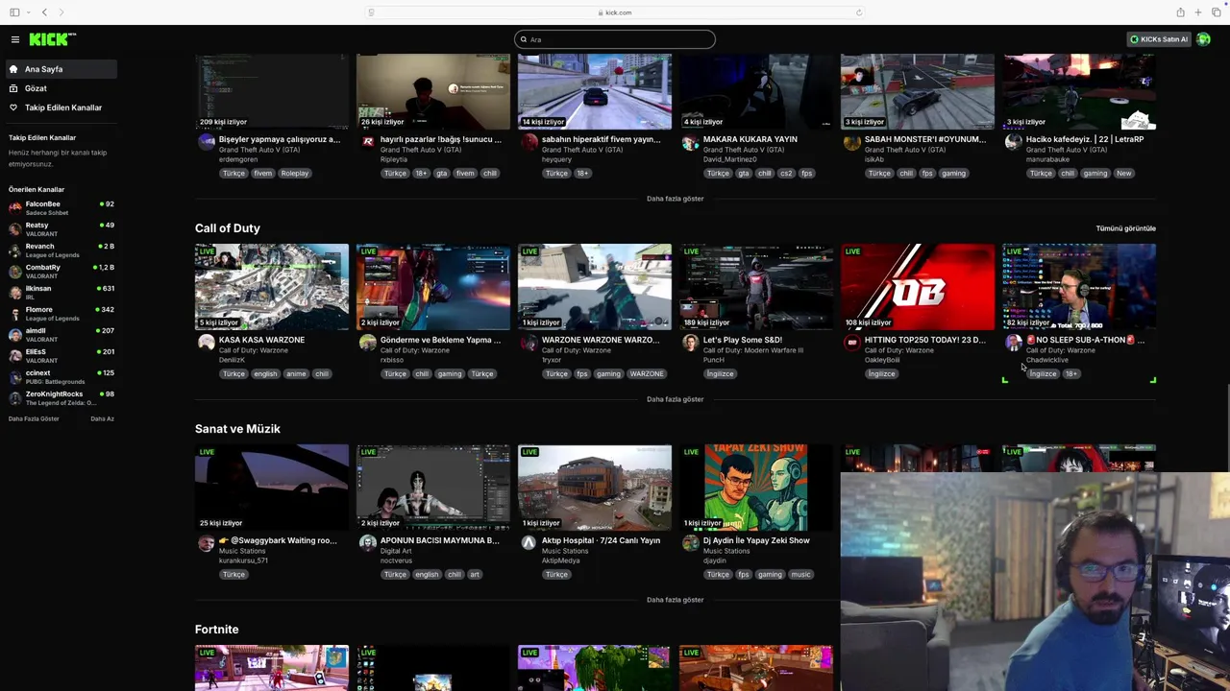Show Safari tab overview
The width and height of the screenshot is (1230, 691).
point(1215,12)
